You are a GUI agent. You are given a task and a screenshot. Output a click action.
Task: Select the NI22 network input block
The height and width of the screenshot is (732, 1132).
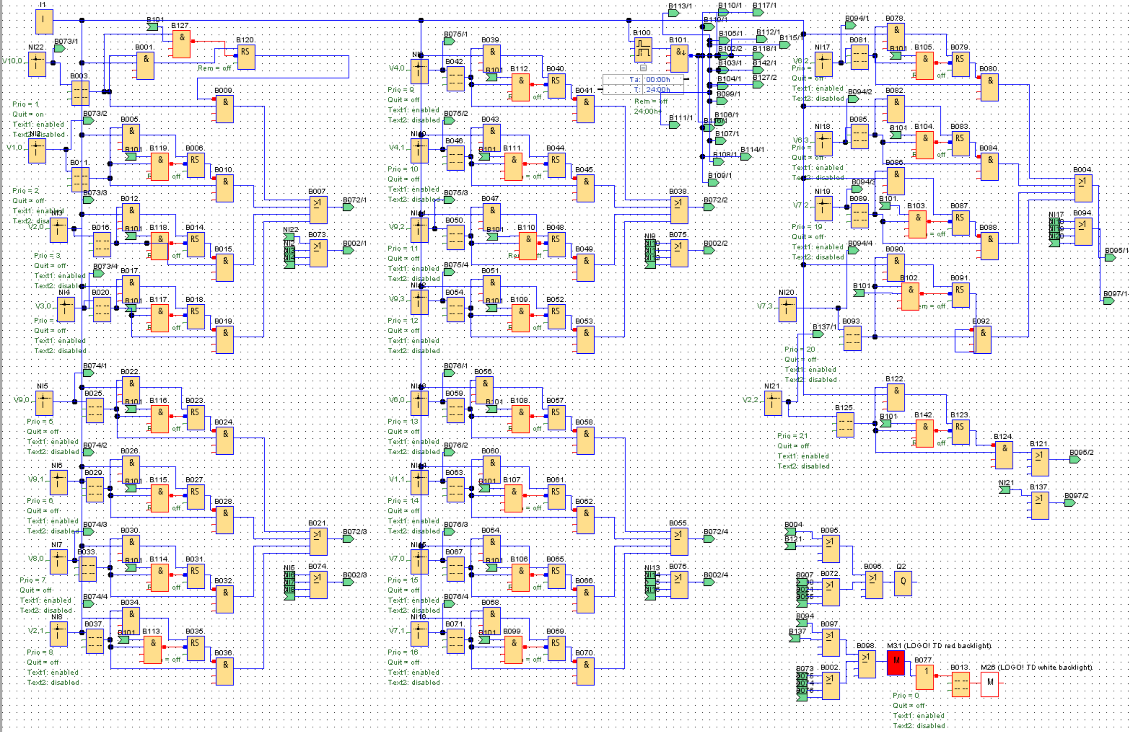click(37, 64)
